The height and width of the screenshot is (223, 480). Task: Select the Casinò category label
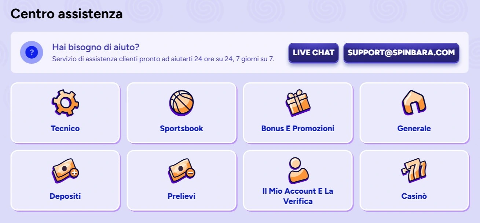tap(414, 196)
